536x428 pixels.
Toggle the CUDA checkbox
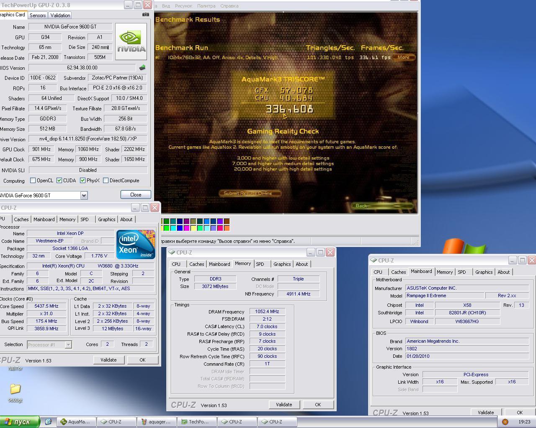59,181
